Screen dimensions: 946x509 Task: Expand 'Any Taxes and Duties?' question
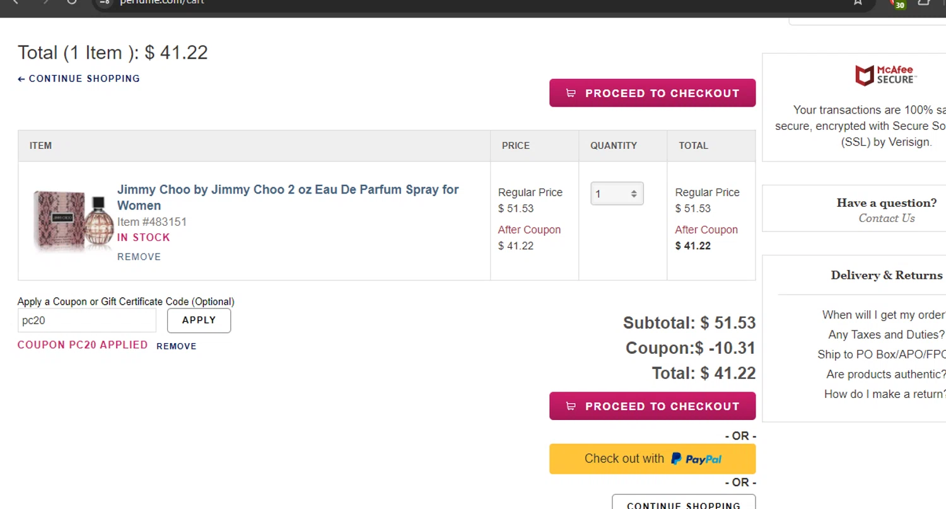click(886, 335)
